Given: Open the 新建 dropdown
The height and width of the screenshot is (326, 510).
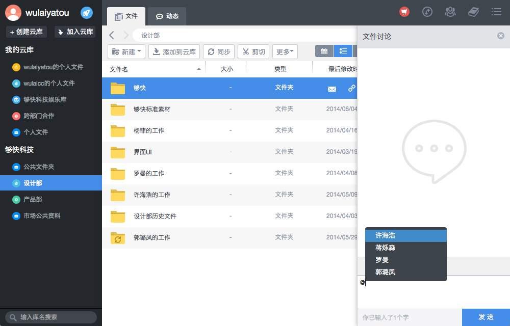Looking at the screenshot, I should [126, 51].
